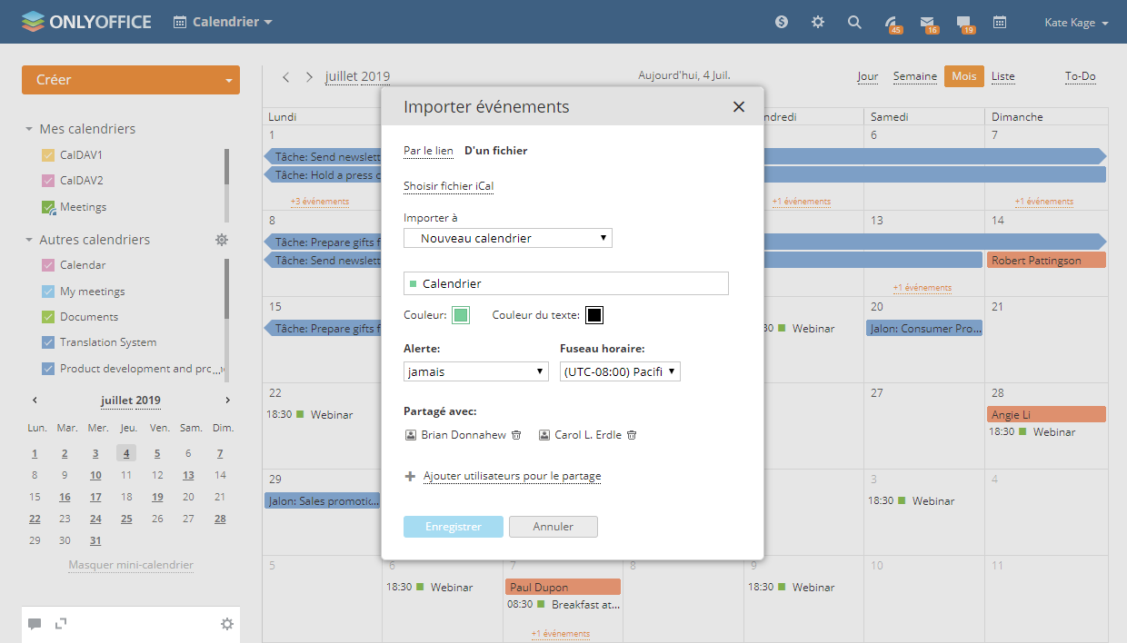Click the search magnifier icon in header
The image size is (1127, 643).
pos(854,23)
